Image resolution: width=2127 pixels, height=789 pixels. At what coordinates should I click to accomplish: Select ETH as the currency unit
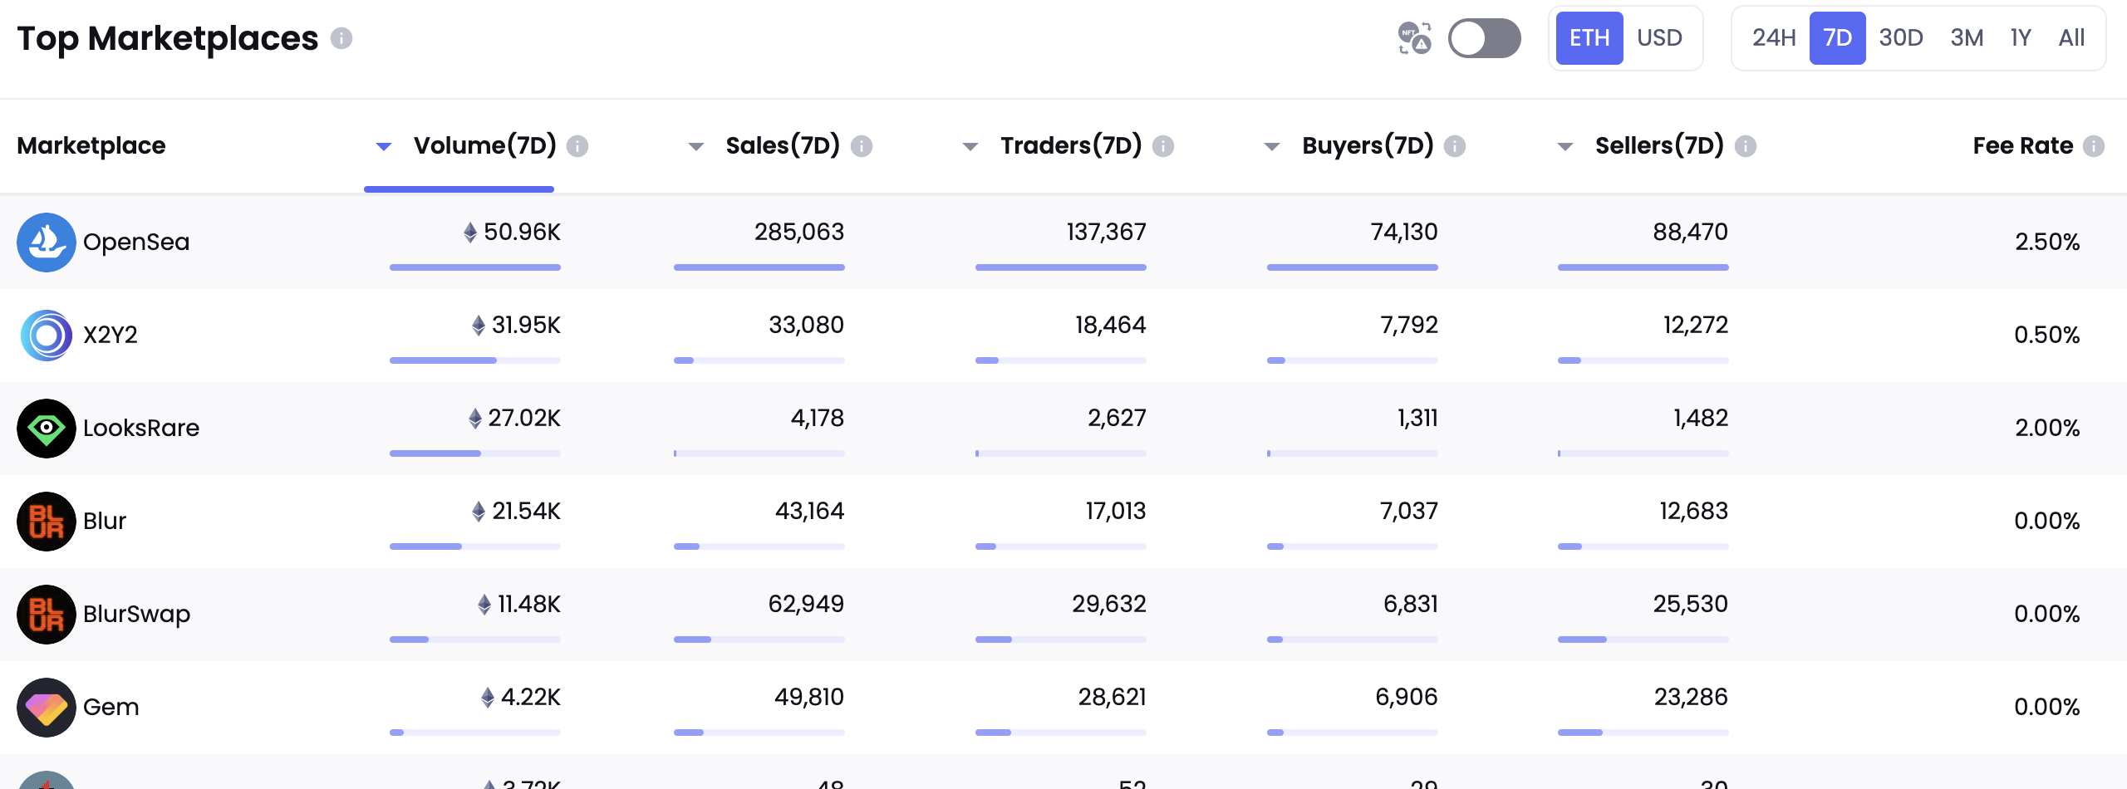1589,38
